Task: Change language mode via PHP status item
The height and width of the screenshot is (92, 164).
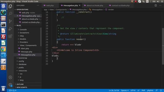Action: click(143, 90)
